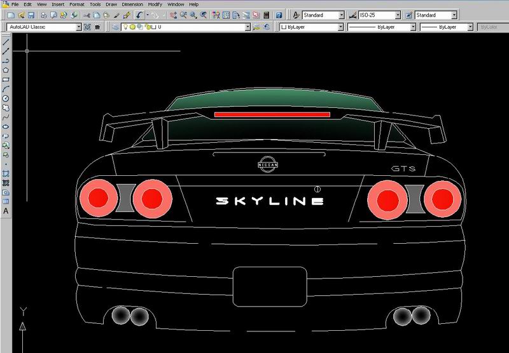The image size is (509, 353).
Task: Toggle layer on/off lightbulb icon
Action: click(x=125, y=27)
